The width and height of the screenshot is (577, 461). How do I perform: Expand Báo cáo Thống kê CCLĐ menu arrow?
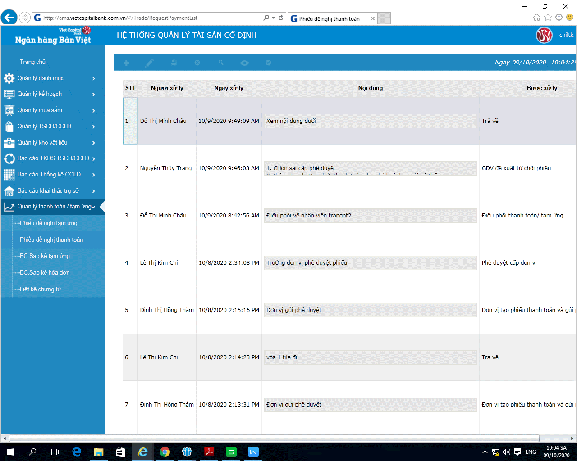pyautogui.click(x=94, y=175)
